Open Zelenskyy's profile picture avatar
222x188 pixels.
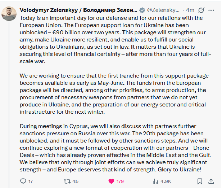[x=9, y=13]
